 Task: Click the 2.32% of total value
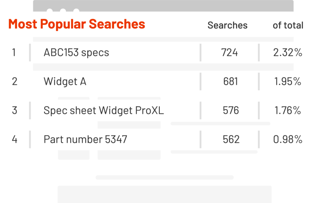click(287, 52)
